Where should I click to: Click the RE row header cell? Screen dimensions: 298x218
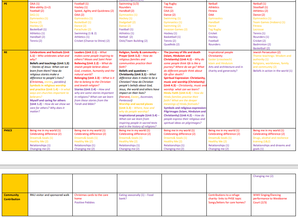pos(14,89)
